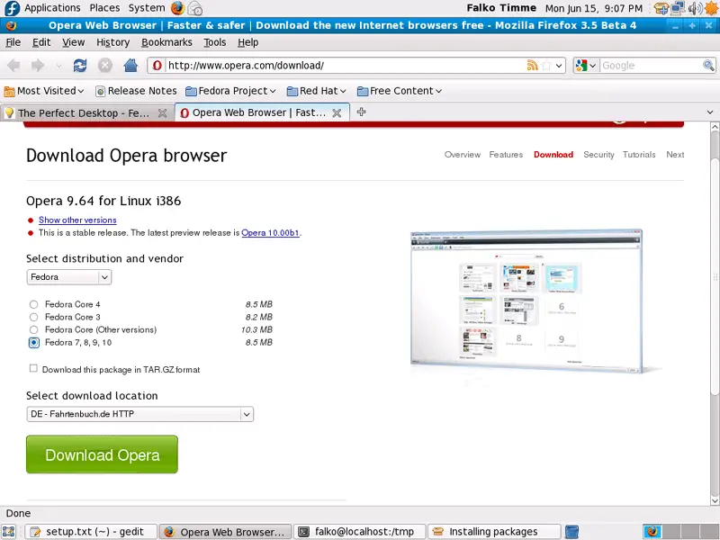Viewport: 720px width, 540px height.
Task: Expand the Fedora Project bookmarks folder
Action: (x=230, y=91)
